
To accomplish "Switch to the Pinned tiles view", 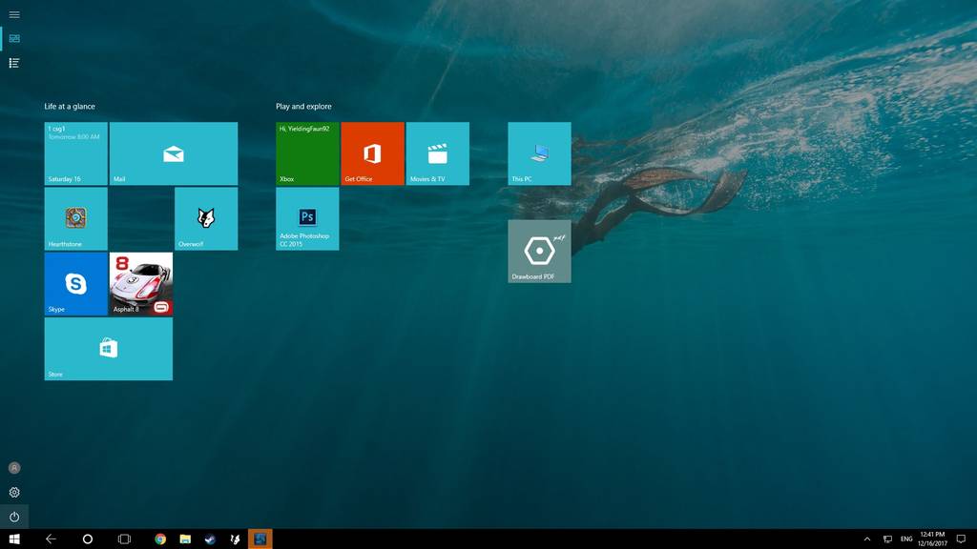I will pos(14,38).
